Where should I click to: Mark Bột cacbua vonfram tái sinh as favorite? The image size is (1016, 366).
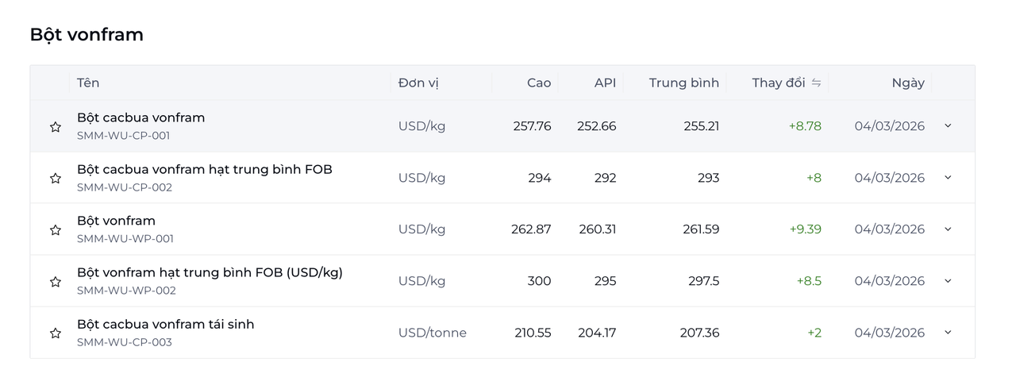point(56,333)
